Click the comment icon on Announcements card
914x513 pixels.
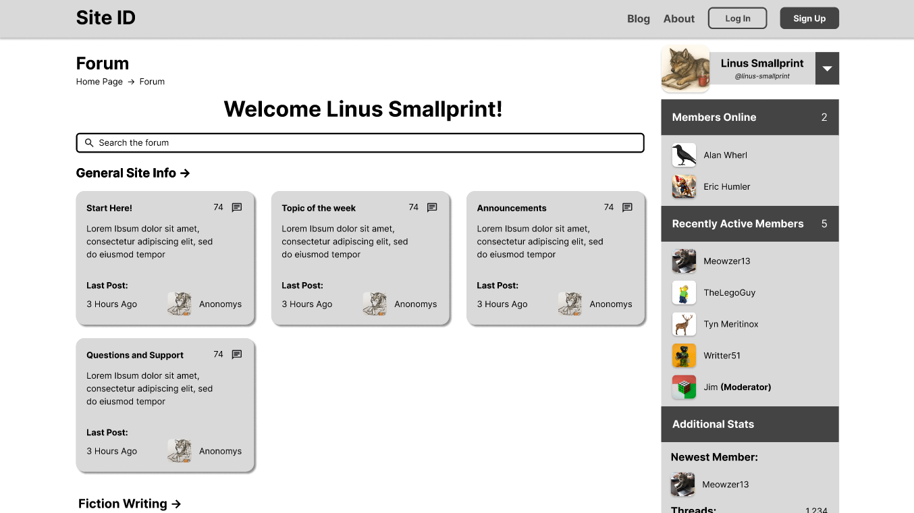[x=627, y=207]
